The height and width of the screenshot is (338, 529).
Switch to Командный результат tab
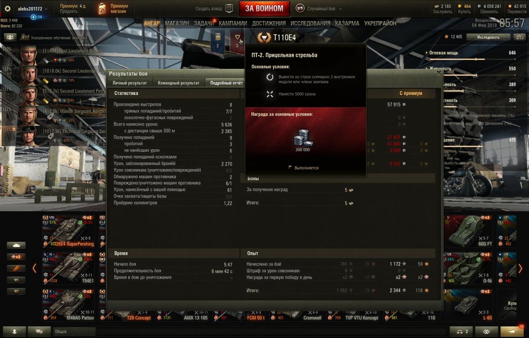pyautogui.click(x=179, y=83)
